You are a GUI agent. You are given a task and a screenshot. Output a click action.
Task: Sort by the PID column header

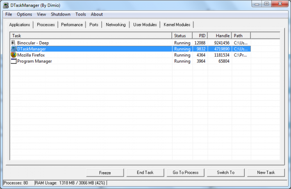pyautogui.click(x=200, y=36)
